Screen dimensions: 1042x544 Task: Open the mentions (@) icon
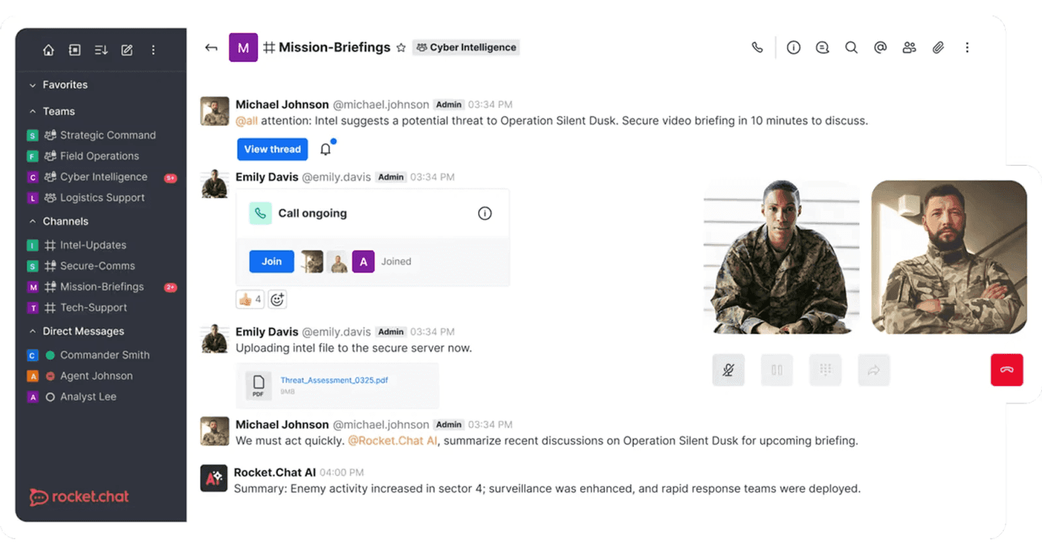click(x=880, y=48)
